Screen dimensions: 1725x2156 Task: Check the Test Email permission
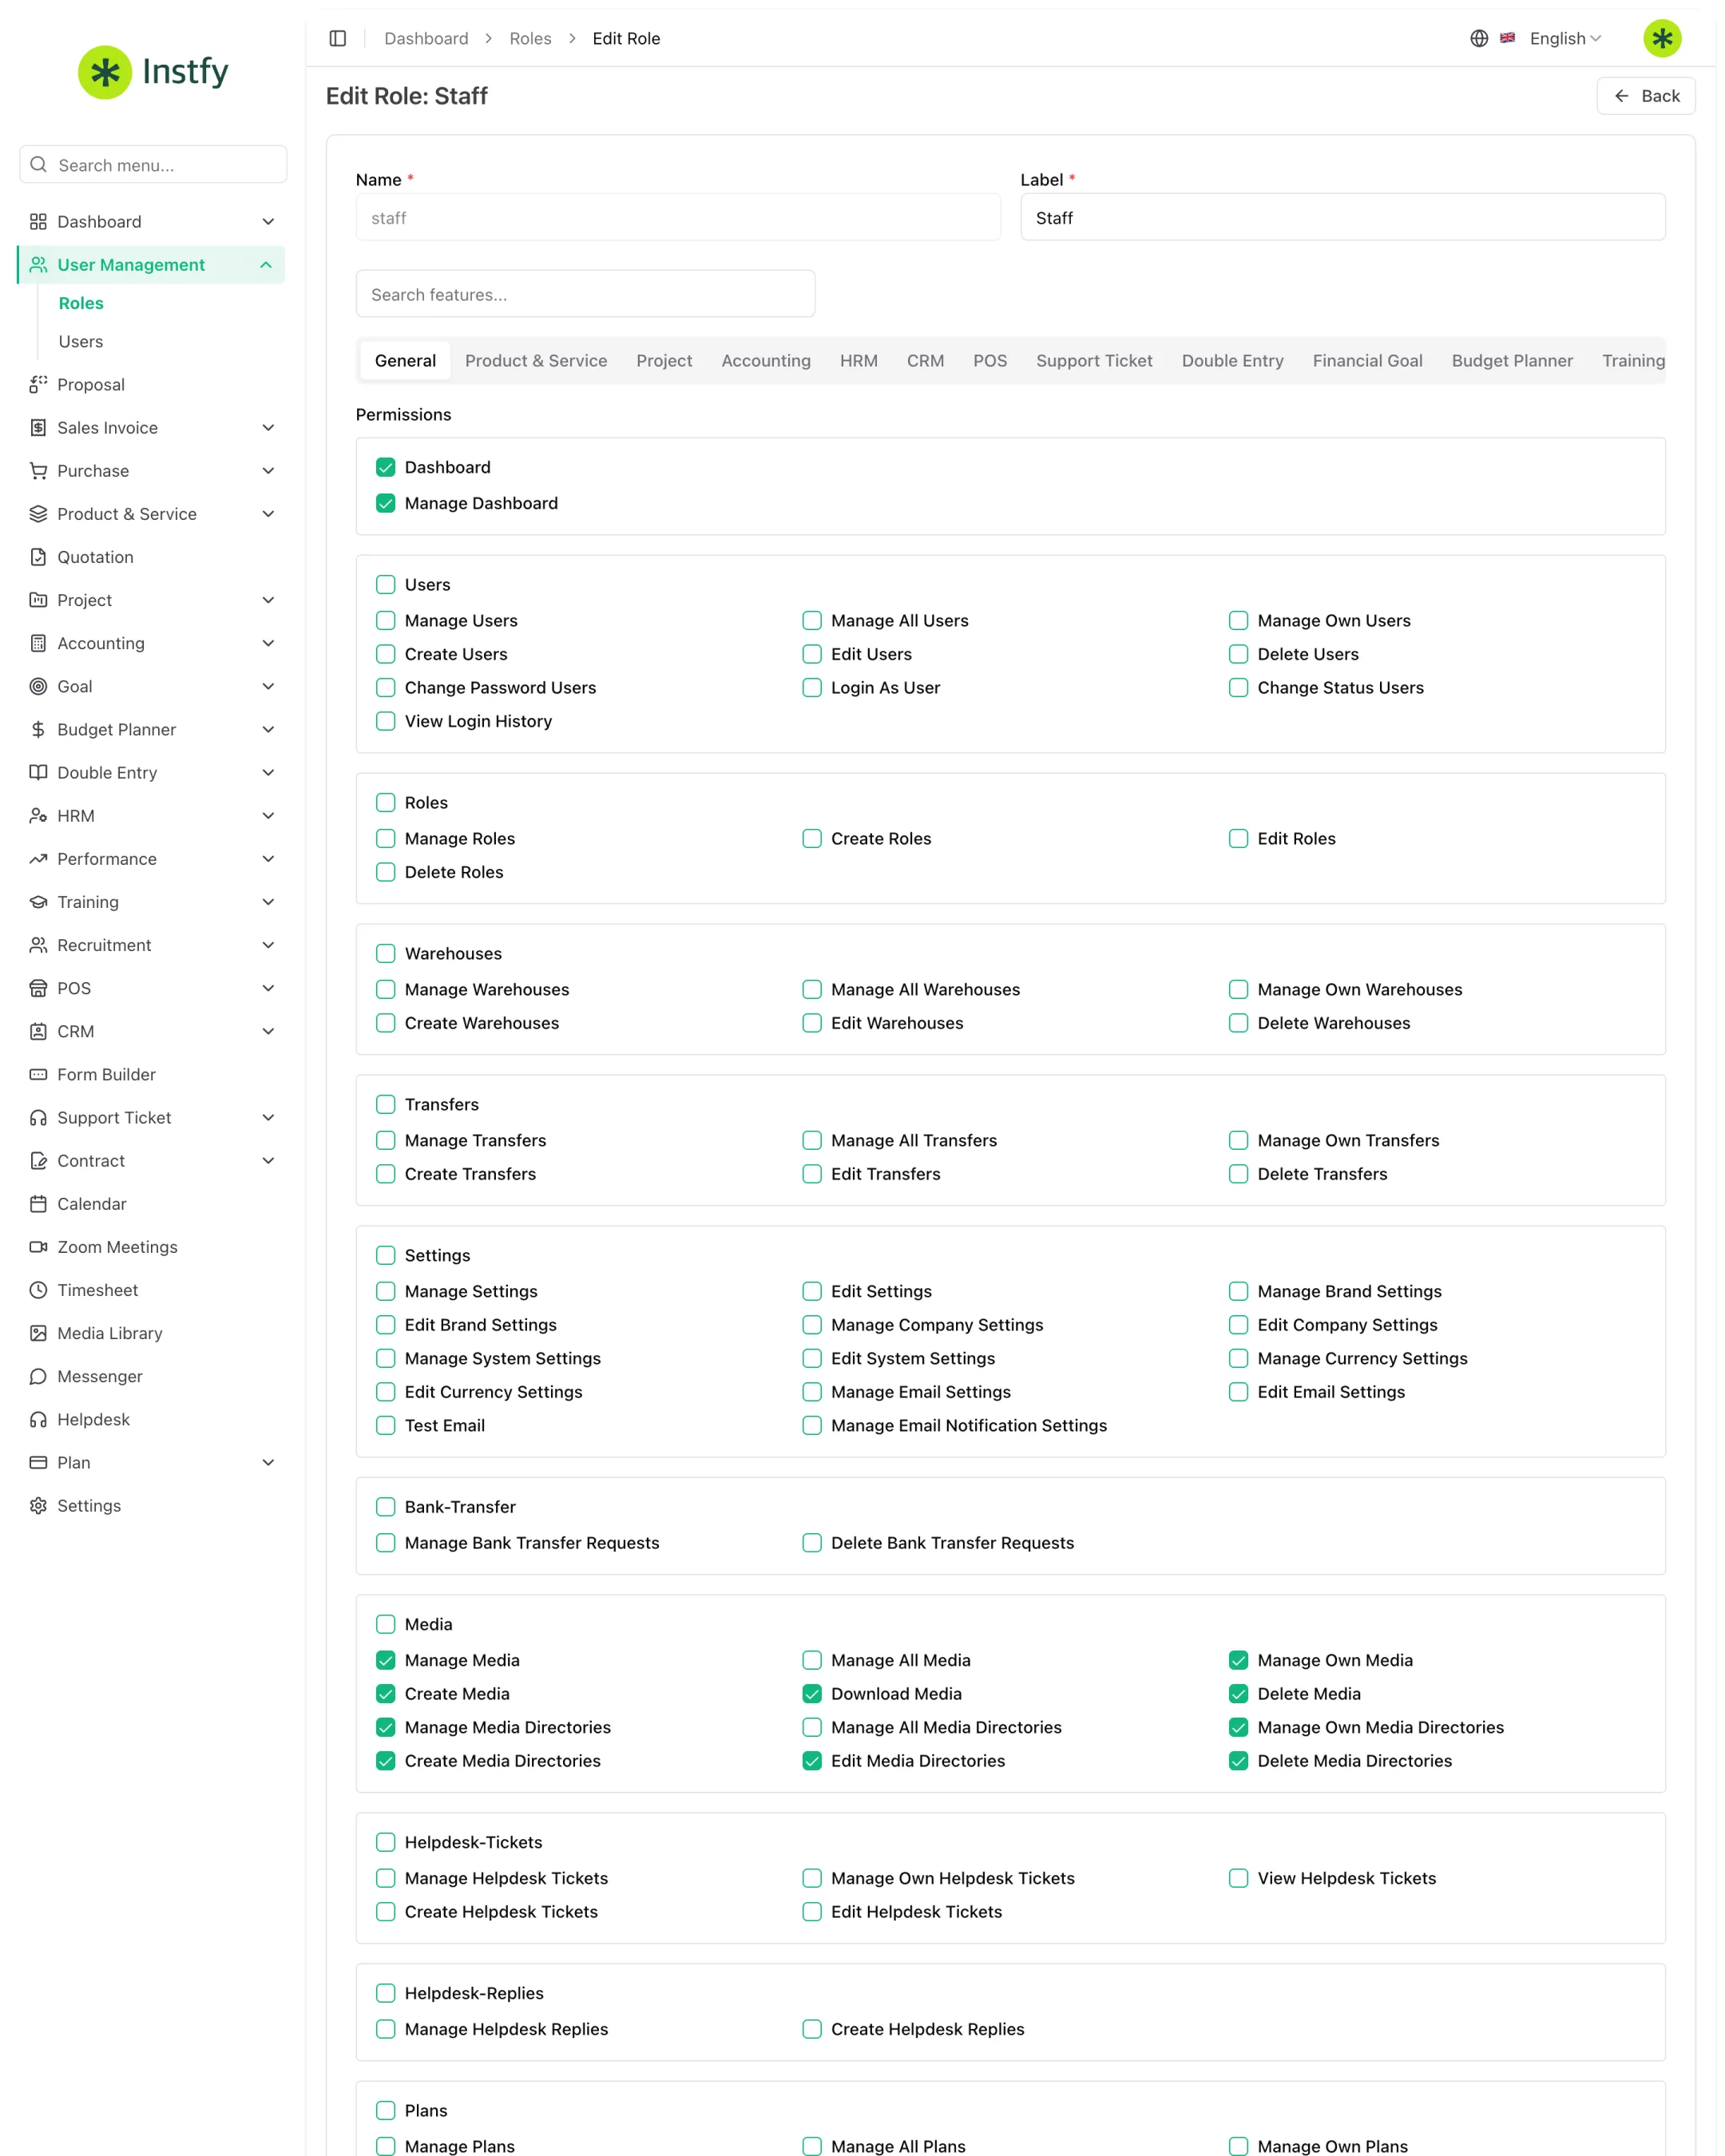385,1426
